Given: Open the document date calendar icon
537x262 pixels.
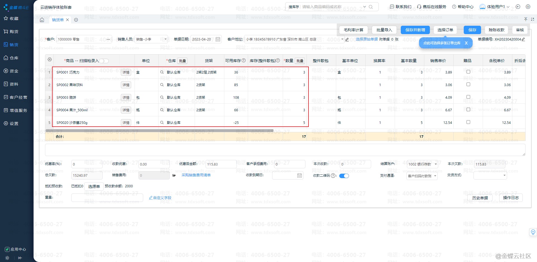Looking at the screenshot, I should (x=218, y=39).
